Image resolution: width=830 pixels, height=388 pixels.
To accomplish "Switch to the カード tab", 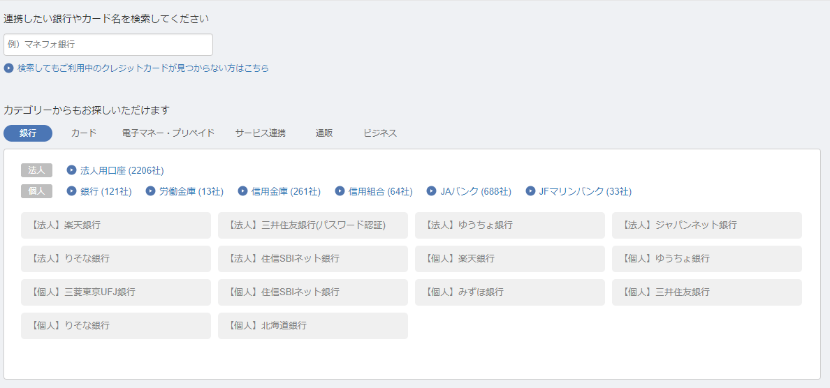I will pos(84,133).
